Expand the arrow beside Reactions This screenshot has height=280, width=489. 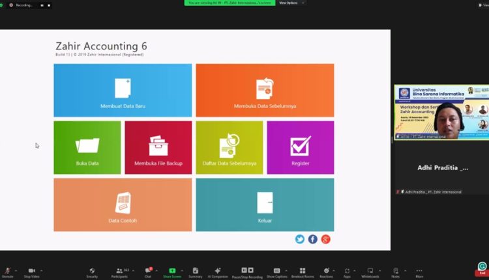334,271
